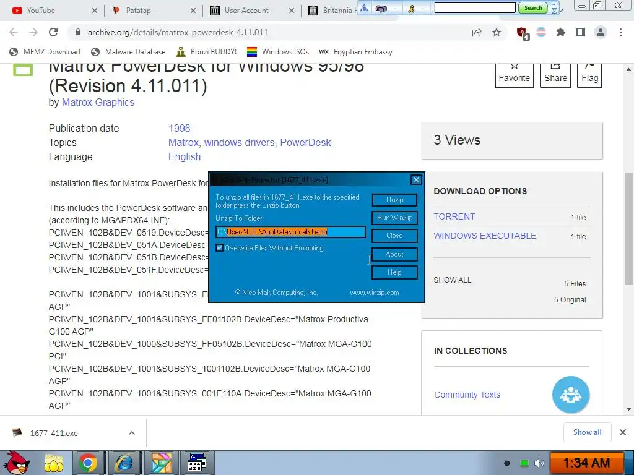Click the Favorite star button

[515, 74]
